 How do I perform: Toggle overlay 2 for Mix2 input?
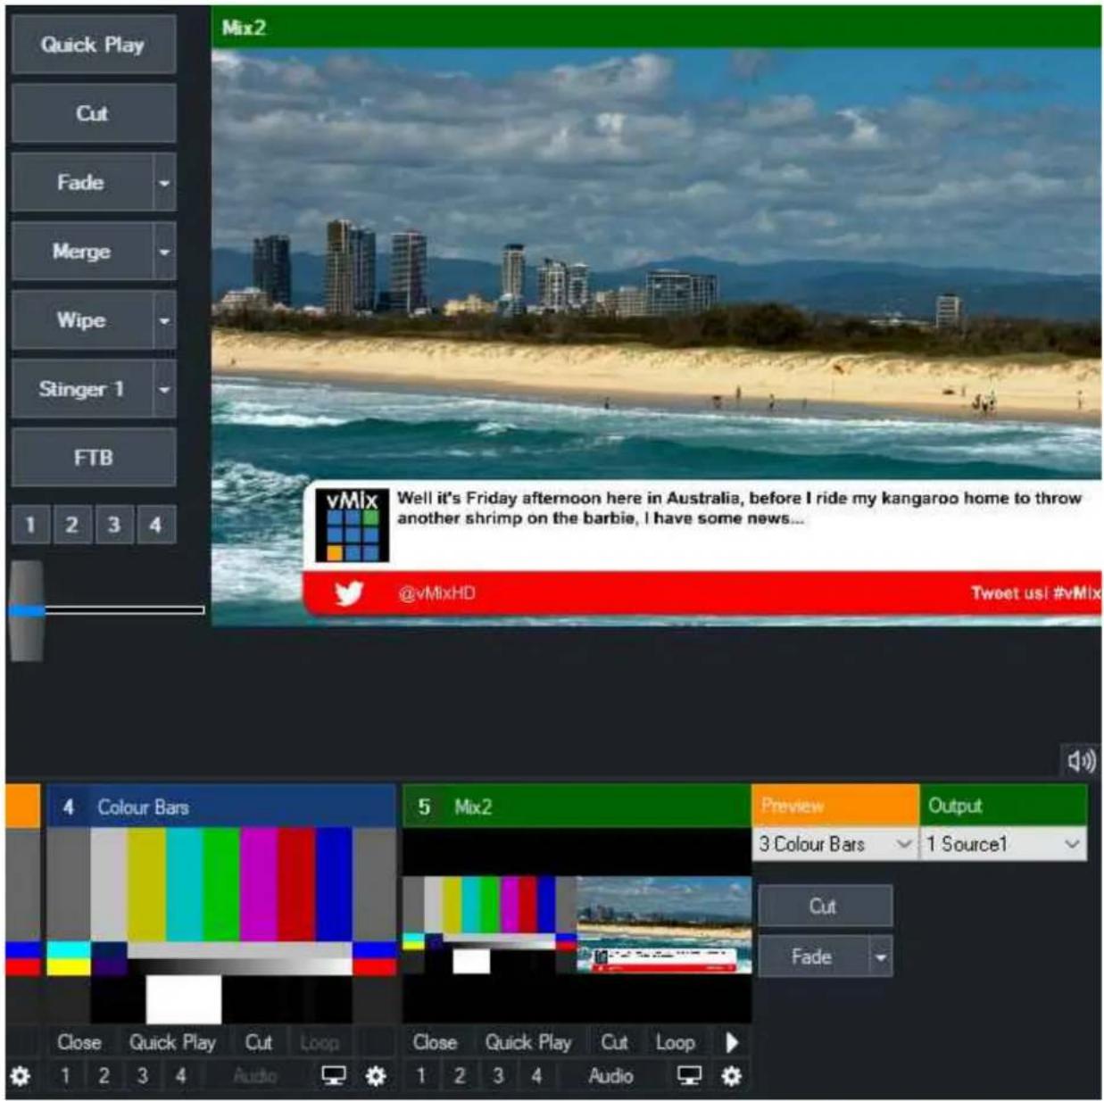460,1076
